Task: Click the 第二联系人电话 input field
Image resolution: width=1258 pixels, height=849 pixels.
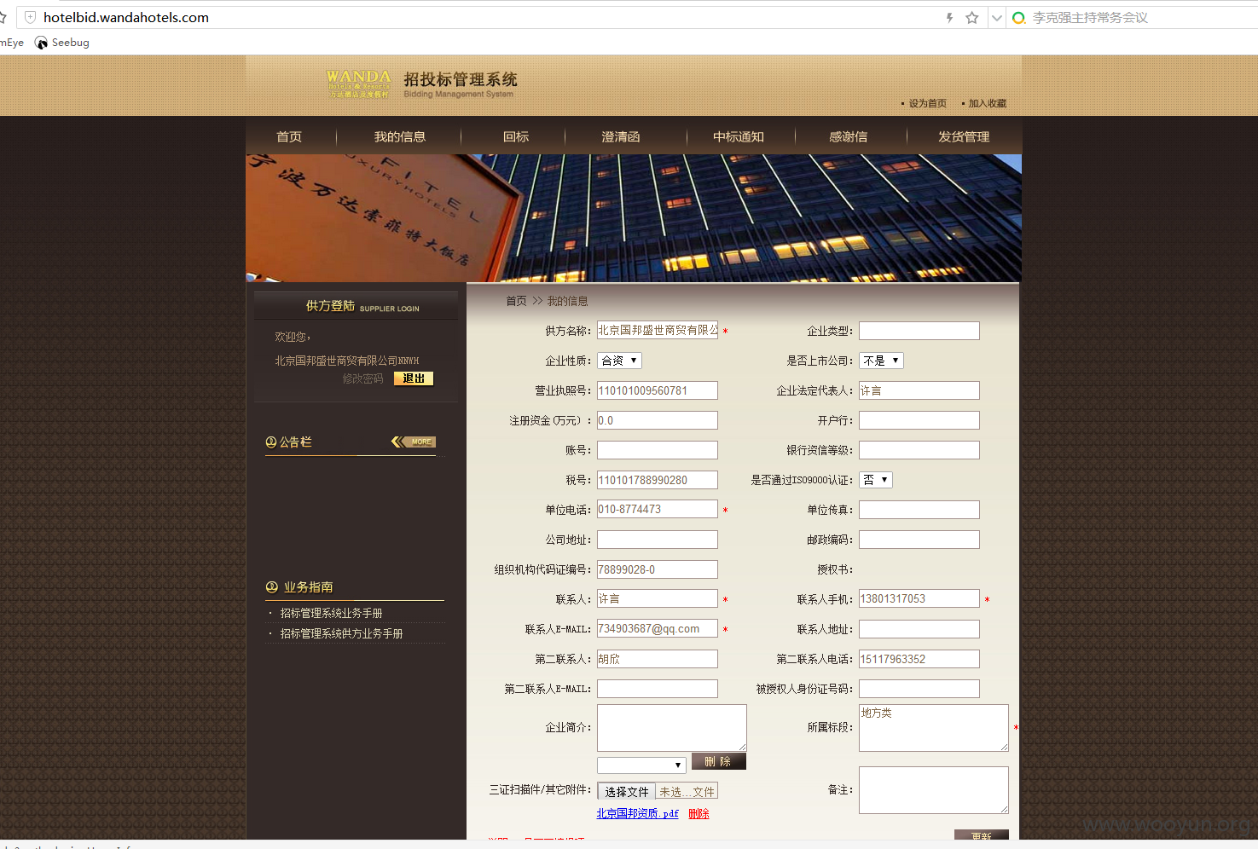Action: coord(919,659)
